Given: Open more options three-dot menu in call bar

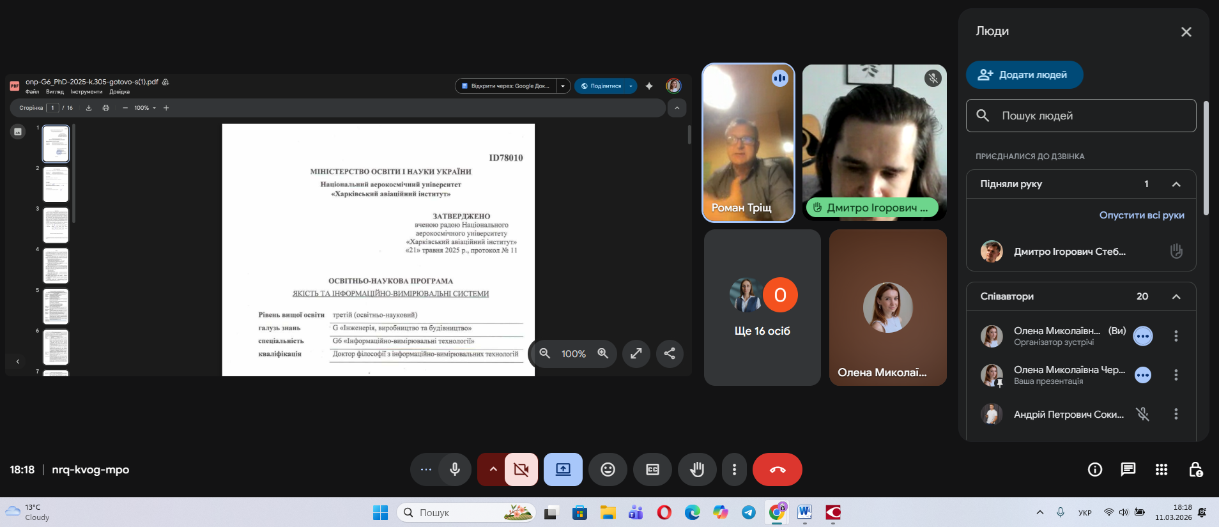Looking at the screenshot, I should (734, 470).
